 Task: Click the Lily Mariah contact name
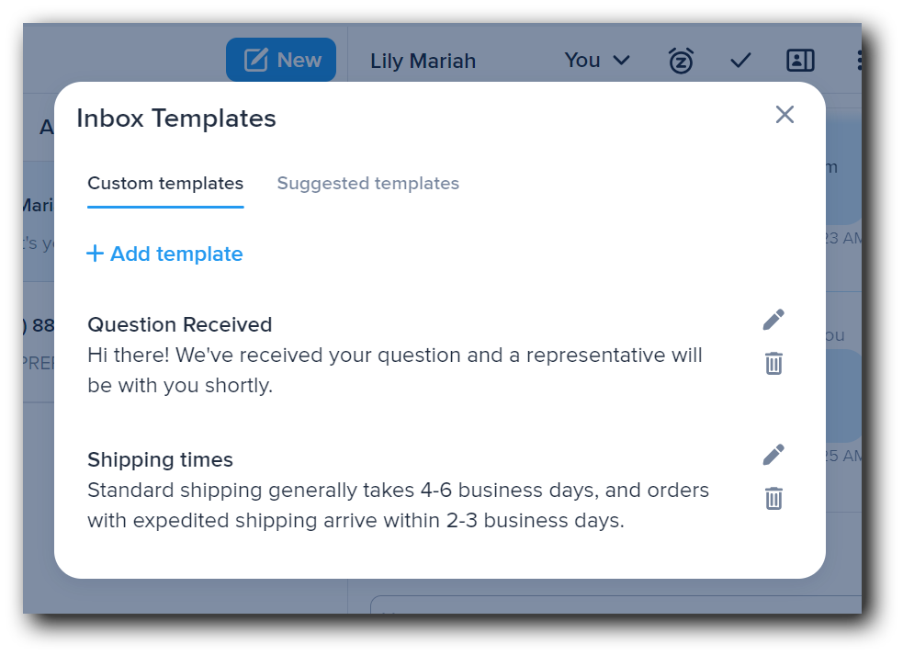[423, 61]
